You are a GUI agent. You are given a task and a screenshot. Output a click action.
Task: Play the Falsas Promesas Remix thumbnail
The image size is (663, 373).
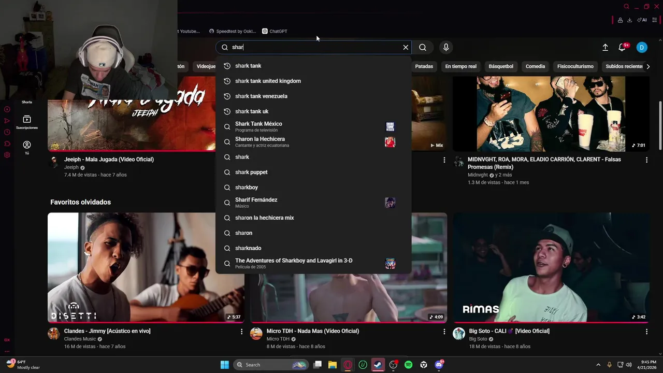[551, 114]
